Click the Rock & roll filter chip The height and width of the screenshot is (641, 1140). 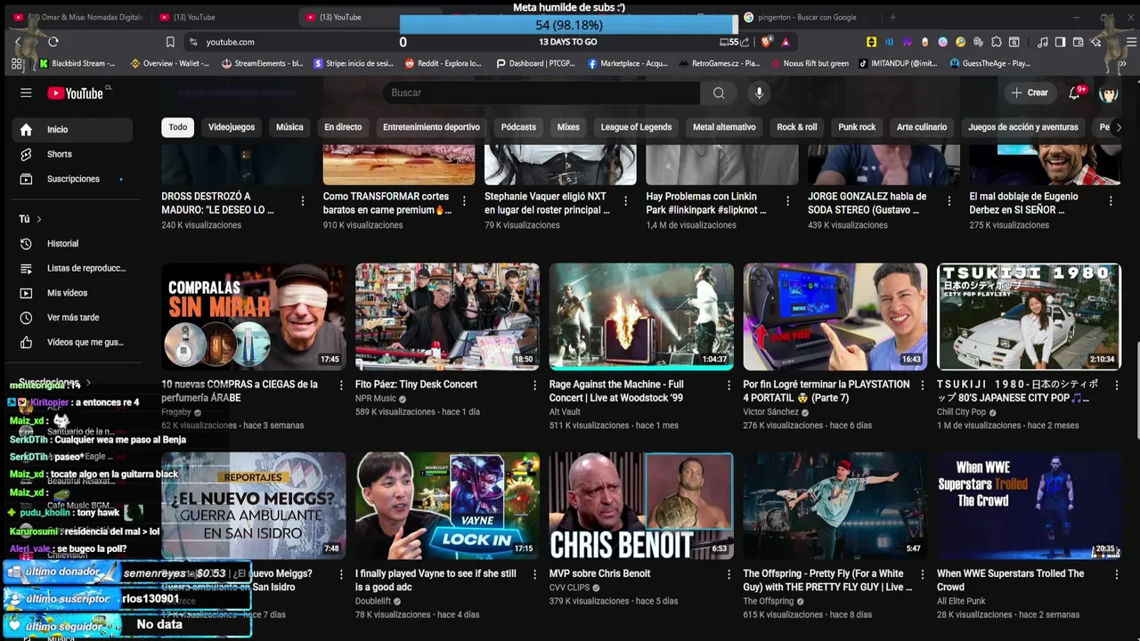(x=796, y=127)
